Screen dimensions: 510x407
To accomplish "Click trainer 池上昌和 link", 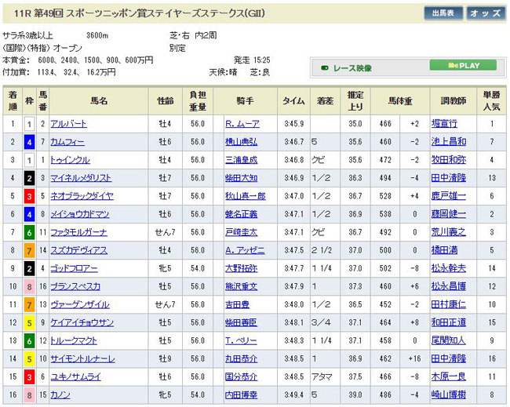I will click(x=448, y=142).
